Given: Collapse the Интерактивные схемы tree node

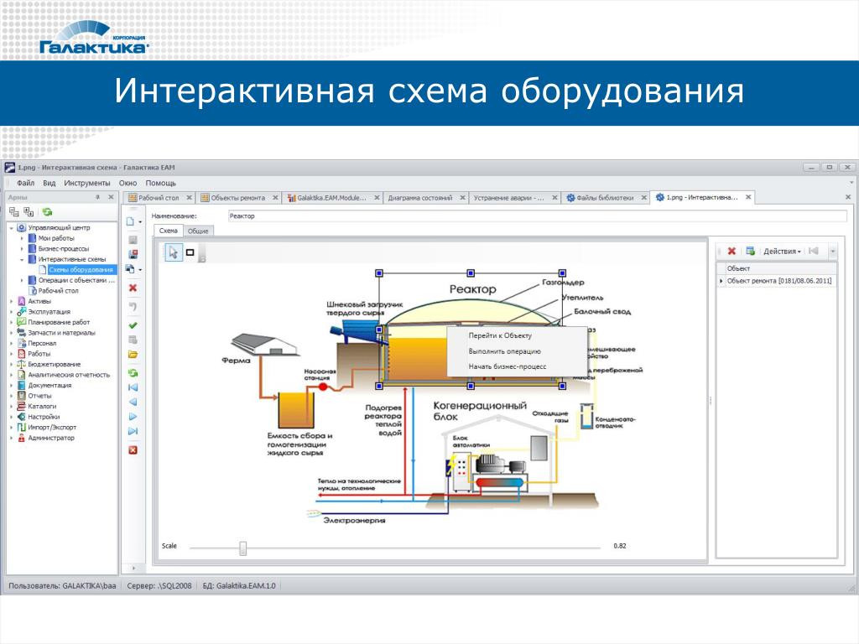Looking at the screenshot, I should pos(22,260).
